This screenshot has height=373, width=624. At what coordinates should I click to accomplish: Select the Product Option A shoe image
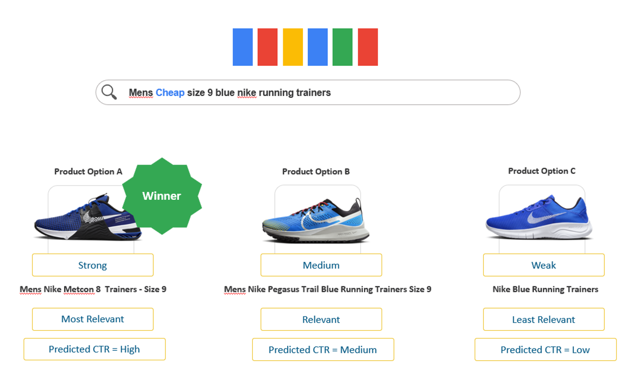click(x=88, y=218)
